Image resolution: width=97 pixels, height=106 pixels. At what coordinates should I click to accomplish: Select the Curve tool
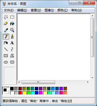coord(12,49)
